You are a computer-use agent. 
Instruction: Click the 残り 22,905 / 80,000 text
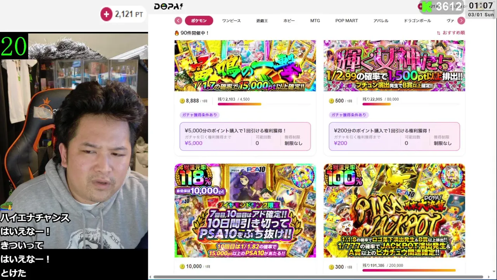[x=381, y=100]
